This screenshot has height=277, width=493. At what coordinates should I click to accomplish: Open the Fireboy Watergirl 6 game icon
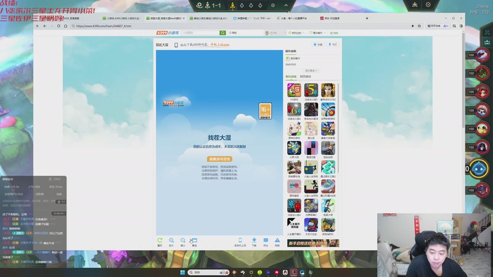pyautogui.click(x=294, y=110)
